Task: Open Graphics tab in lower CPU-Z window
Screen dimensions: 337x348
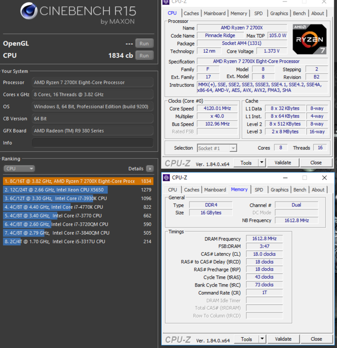Action: click(279, 190)
